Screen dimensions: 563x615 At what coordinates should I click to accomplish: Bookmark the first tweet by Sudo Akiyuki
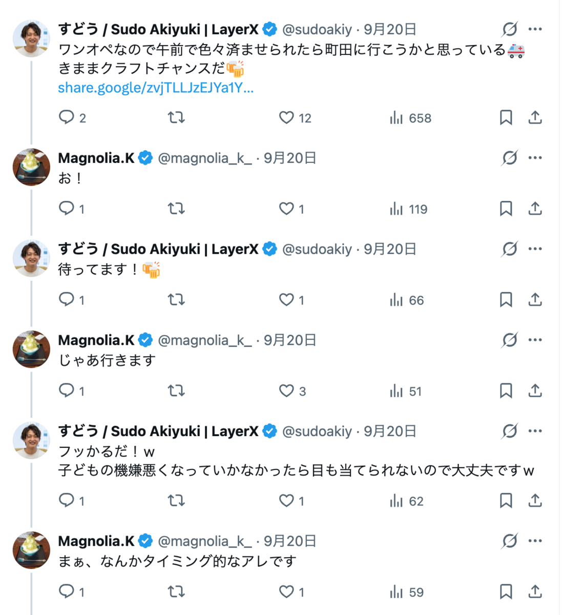[x=506, y=117]
